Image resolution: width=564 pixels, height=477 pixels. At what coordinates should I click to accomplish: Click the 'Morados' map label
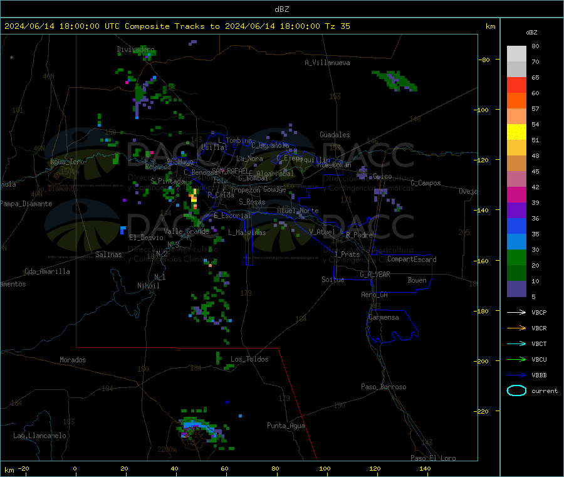pyautogui.click(x=73, y=360)
